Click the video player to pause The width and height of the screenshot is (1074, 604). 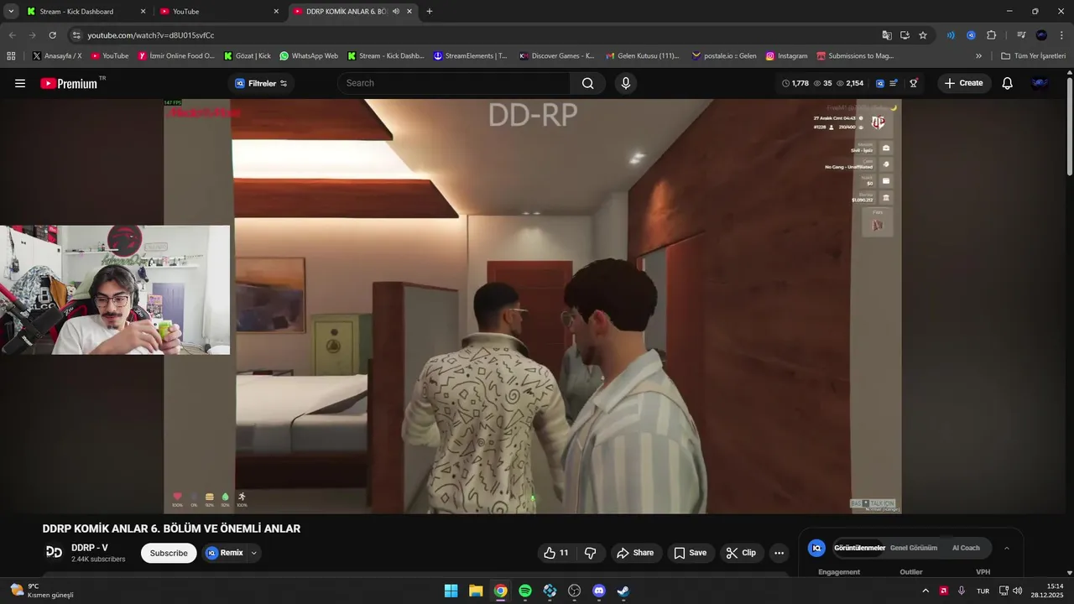click(532, 306)
